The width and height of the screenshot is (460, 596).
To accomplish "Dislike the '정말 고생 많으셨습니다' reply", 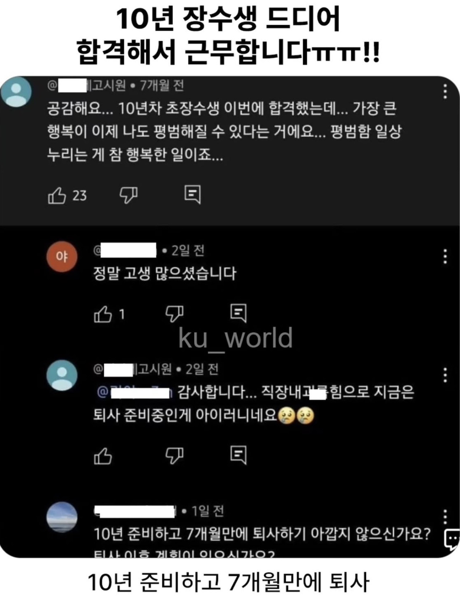I will [x=174, y=314].
